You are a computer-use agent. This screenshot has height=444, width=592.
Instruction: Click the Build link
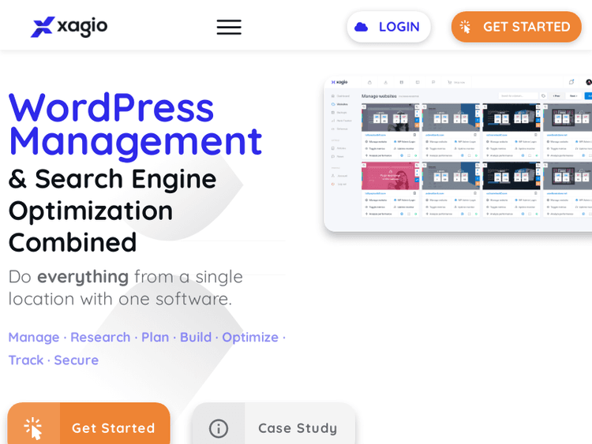(195, 337)
